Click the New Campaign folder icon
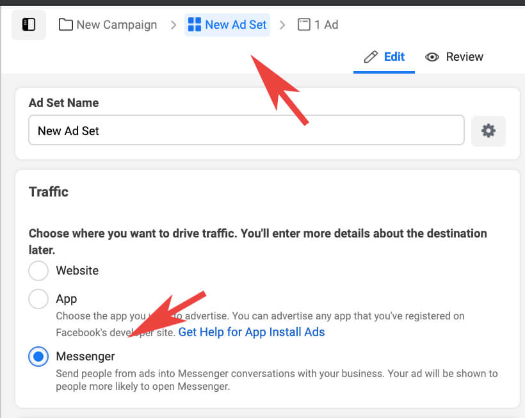The image size is (525, 418). [65, 25]
